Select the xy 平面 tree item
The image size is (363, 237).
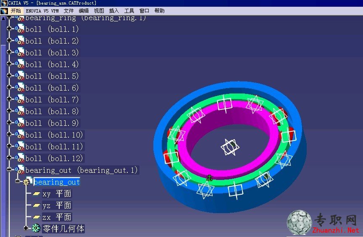coord(57,194)
